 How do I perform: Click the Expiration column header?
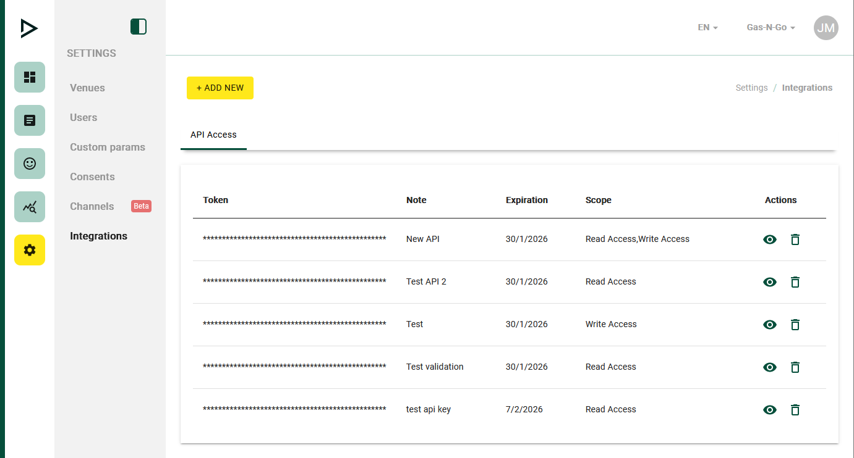click(527, 200)
